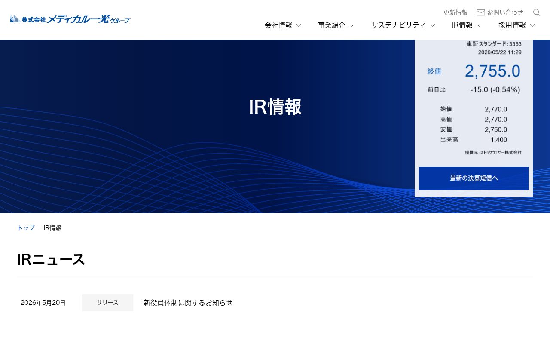This screenshot has height=344, width=550.
Task: Expand chevron next to IR情報
Action: (x=479, y=25)
